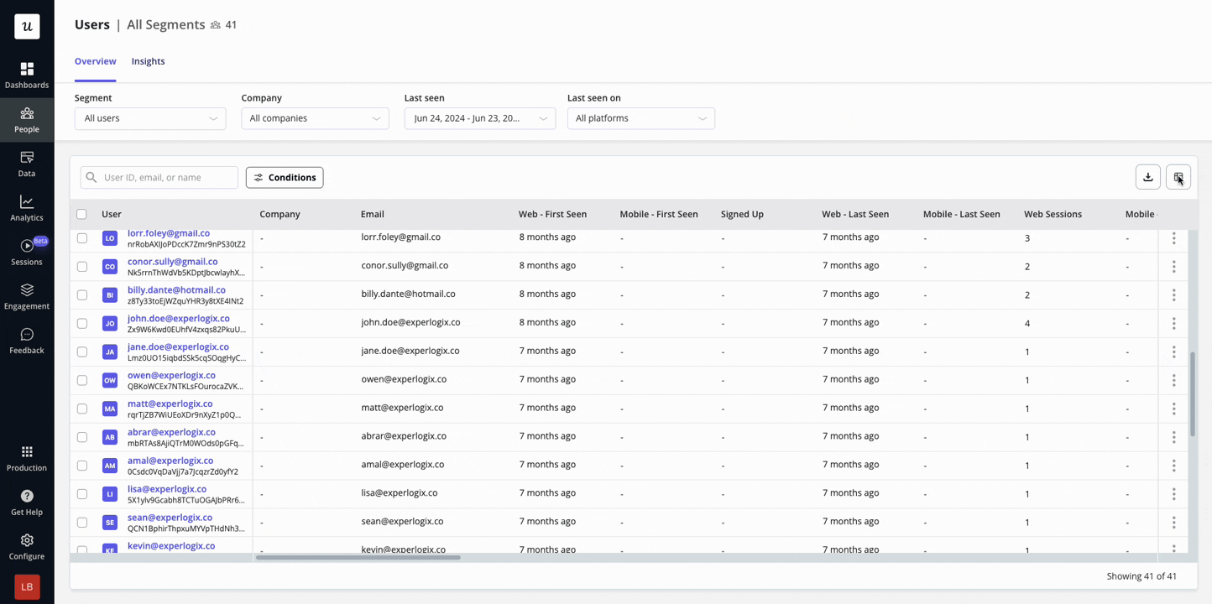
Task: Open Dashboards in the sidebar
Action: (27, 75)
